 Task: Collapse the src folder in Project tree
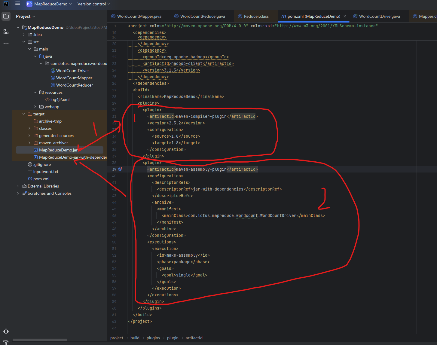click(x=24, y=42)
